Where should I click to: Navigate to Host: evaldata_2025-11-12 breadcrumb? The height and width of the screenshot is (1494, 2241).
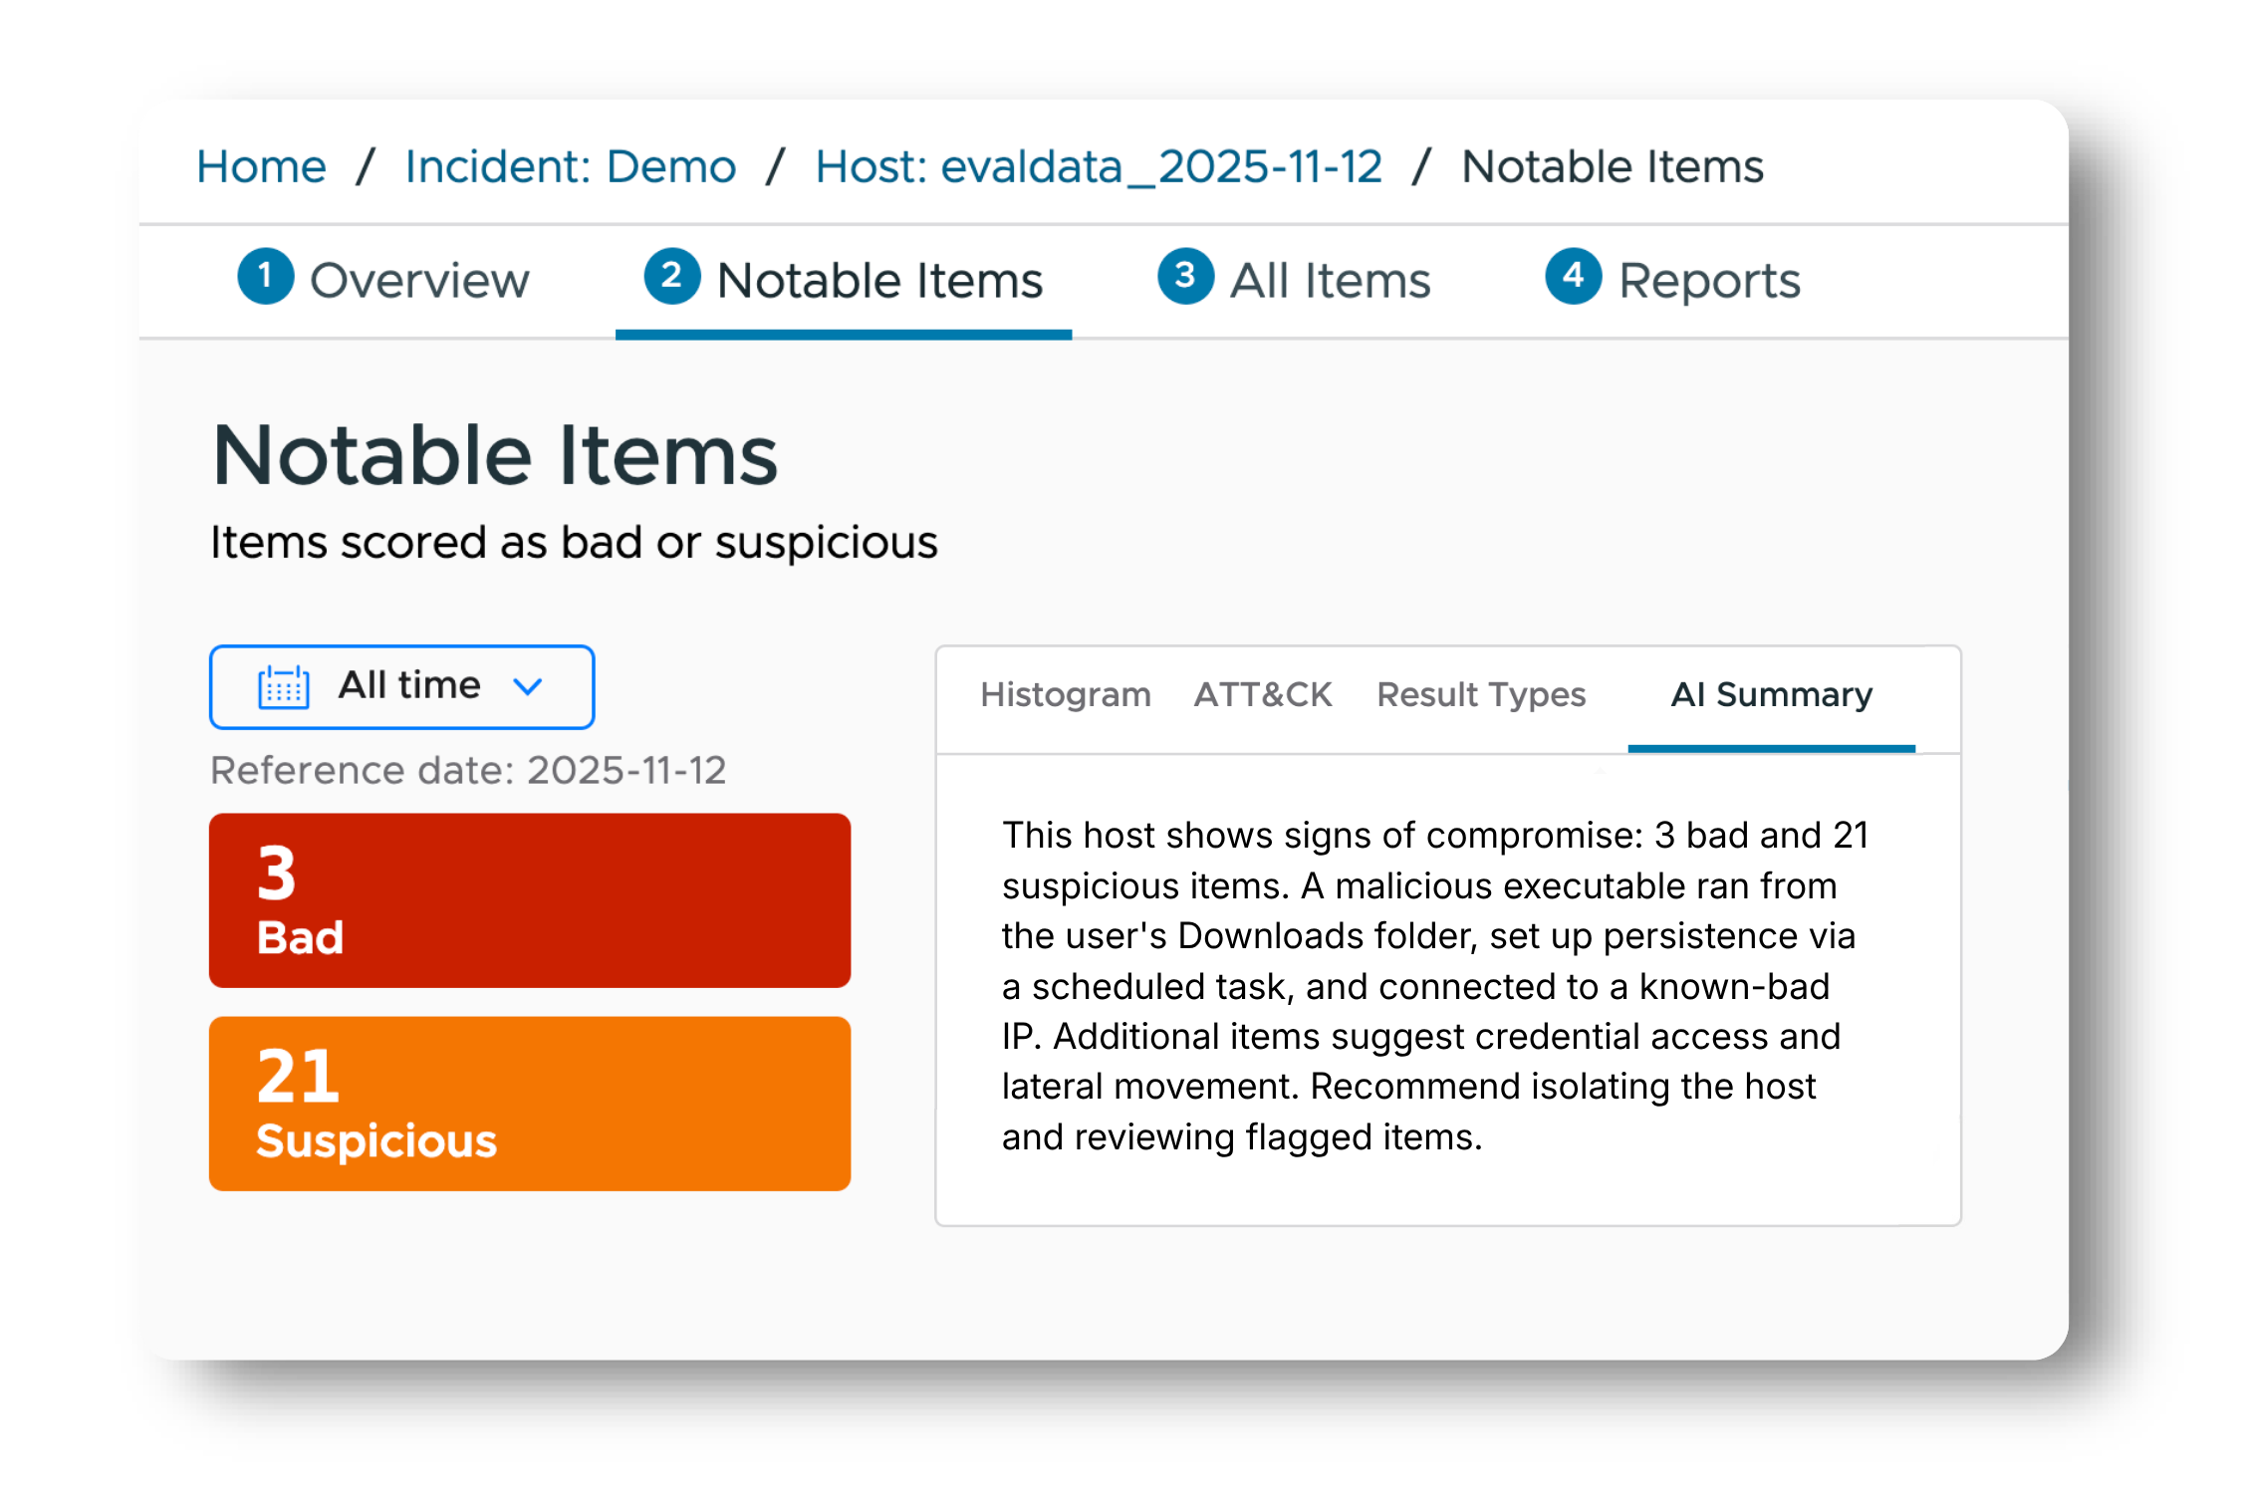[x=1099, y=166]
